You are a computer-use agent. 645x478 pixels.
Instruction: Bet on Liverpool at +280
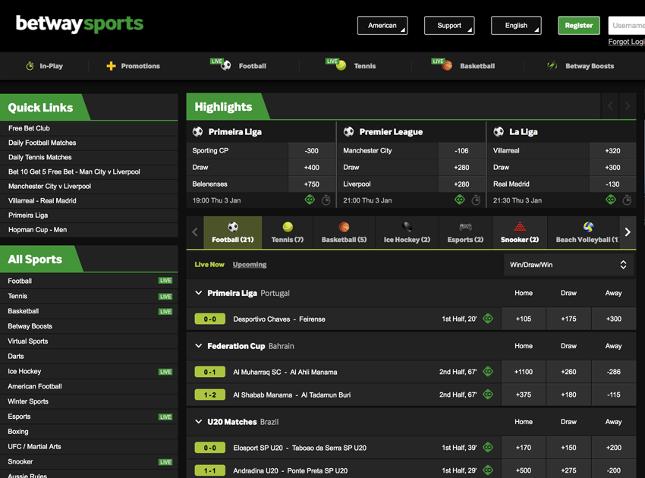[461, 184]
